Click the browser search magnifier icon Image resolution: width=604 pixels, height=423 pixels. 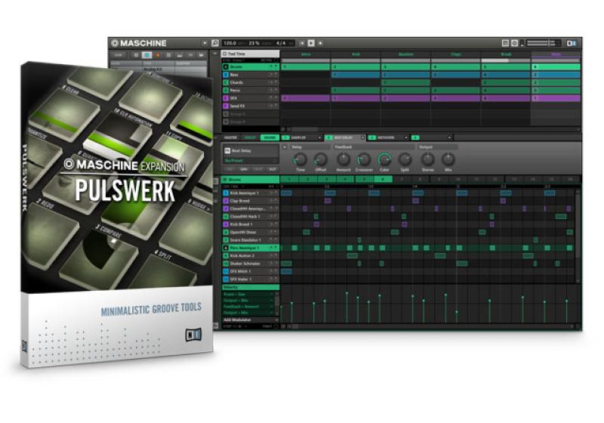pyautogui.click(x=215, y=44)
